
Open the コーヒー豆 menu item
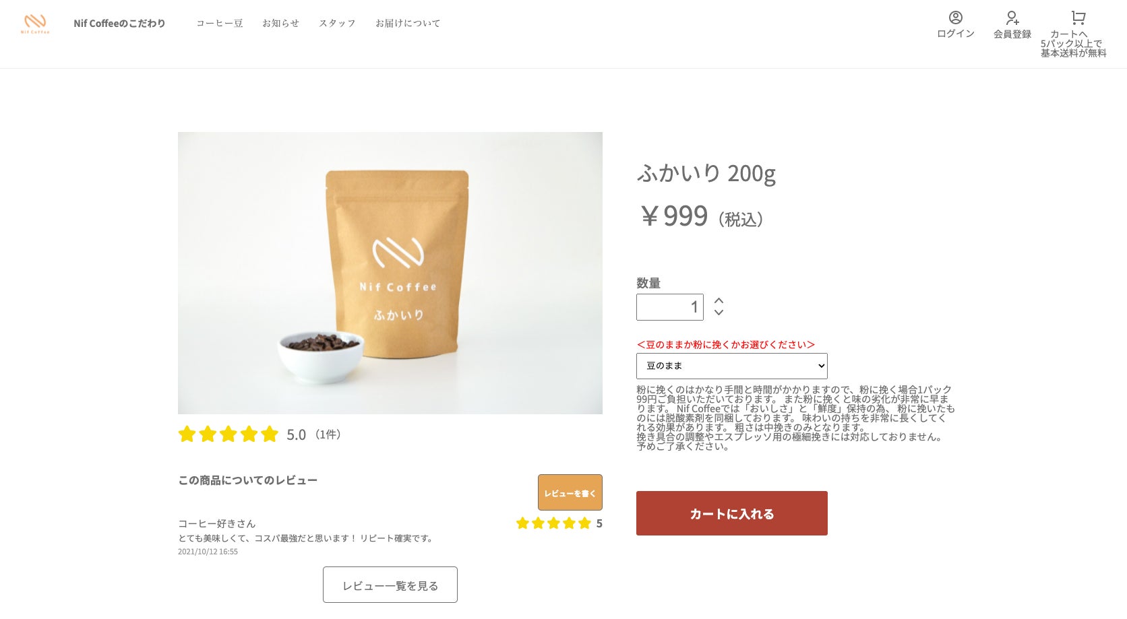pyautogui.click(x=219, y=24)
